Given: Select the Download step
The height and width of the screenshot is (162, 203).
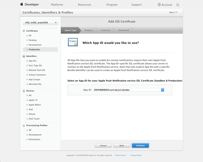Looking at the screenshot, I should pyautogui.click(x=124, y=30).
